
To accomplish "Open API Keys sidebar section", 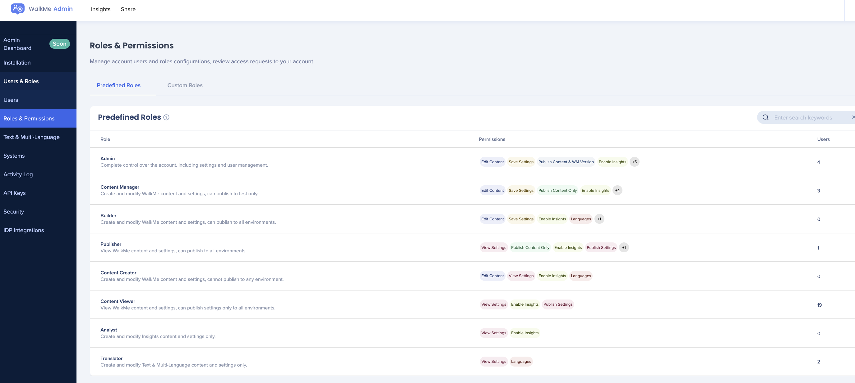I will [x=15, y=193].
